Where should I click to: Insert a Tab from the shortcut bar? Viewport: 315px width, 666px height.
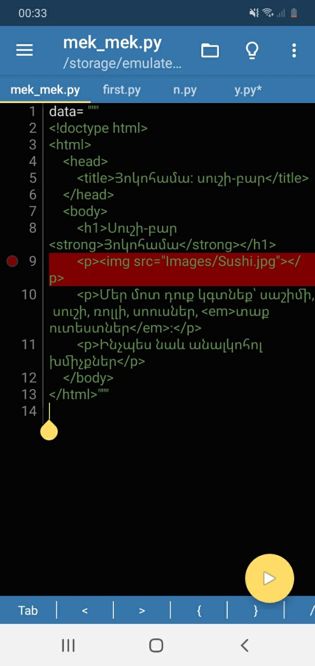pos(28,610)
